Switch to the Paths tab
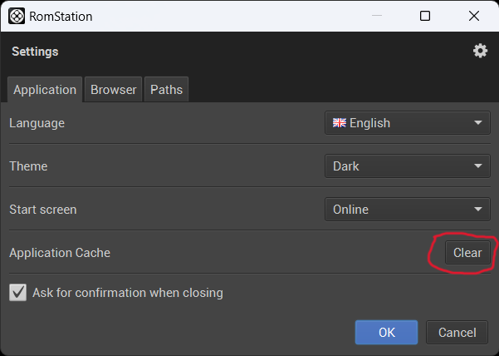Image resolution: width=499 pixels, height=356 pixels. point(166,90)
